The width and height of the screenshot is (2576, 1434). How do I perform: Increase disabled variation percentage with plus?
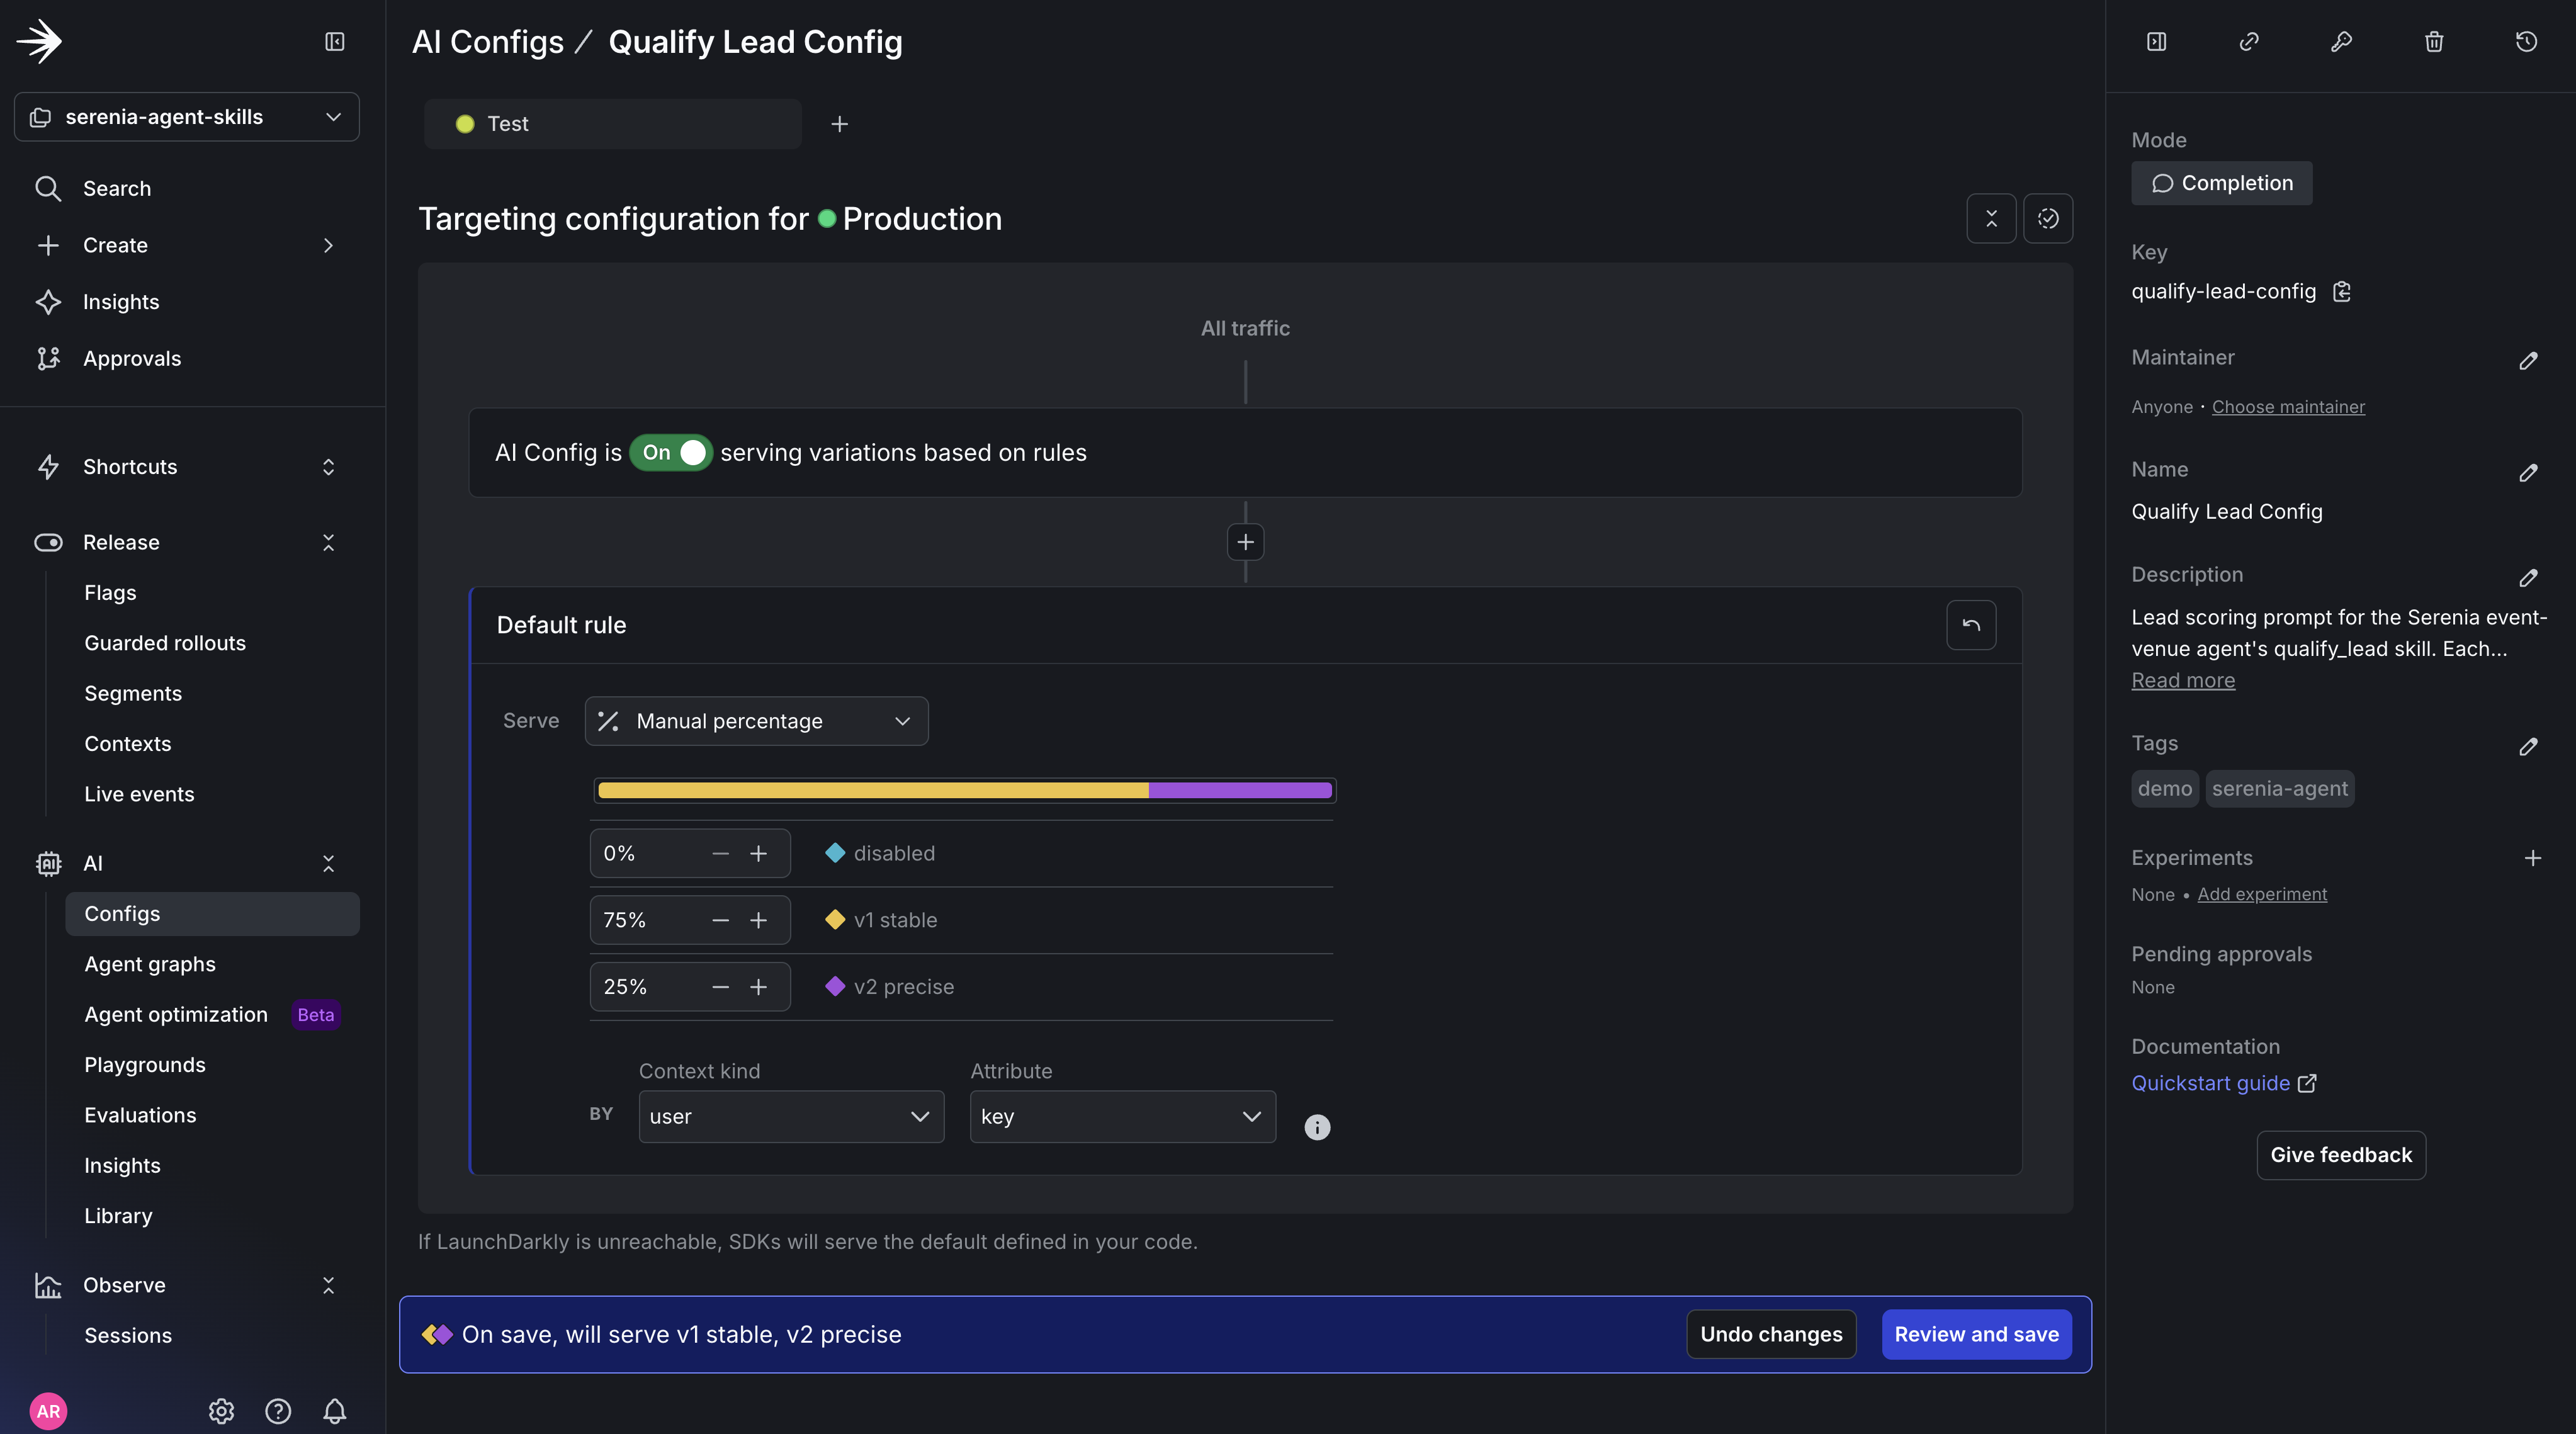(x=758, y=853)
